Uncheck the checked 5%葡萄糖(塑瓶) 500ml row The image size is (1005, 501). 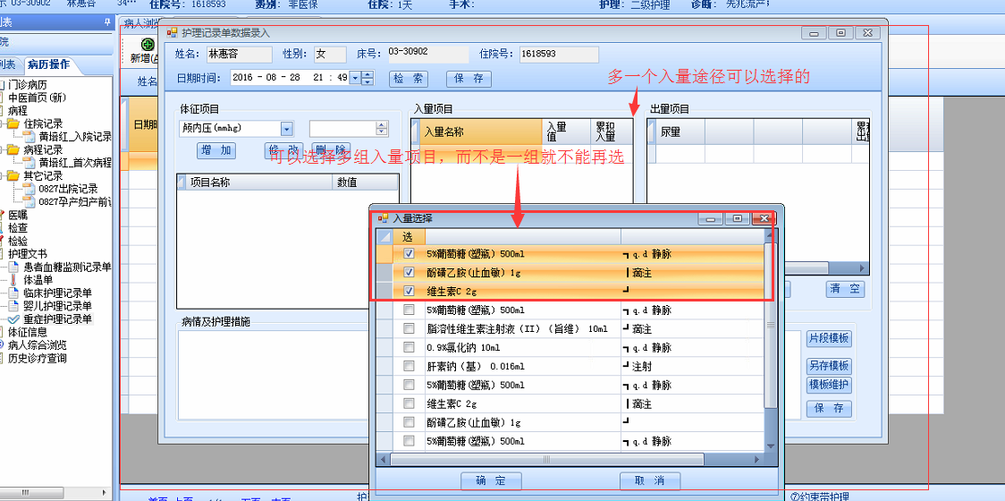[409, 254]
